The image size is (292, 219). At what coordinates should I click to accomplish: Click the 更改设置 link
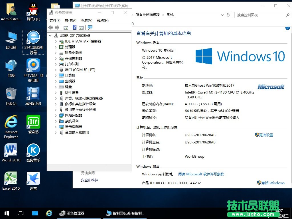[x=266, y=135]
